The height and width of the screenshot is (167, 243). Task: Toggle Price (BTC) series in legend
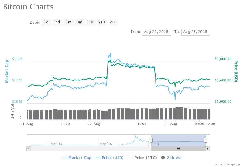coord(143,158)
